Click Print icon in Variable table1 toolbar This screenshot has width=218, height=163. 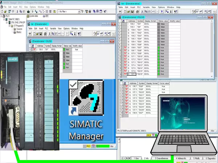tap(45, 34)
